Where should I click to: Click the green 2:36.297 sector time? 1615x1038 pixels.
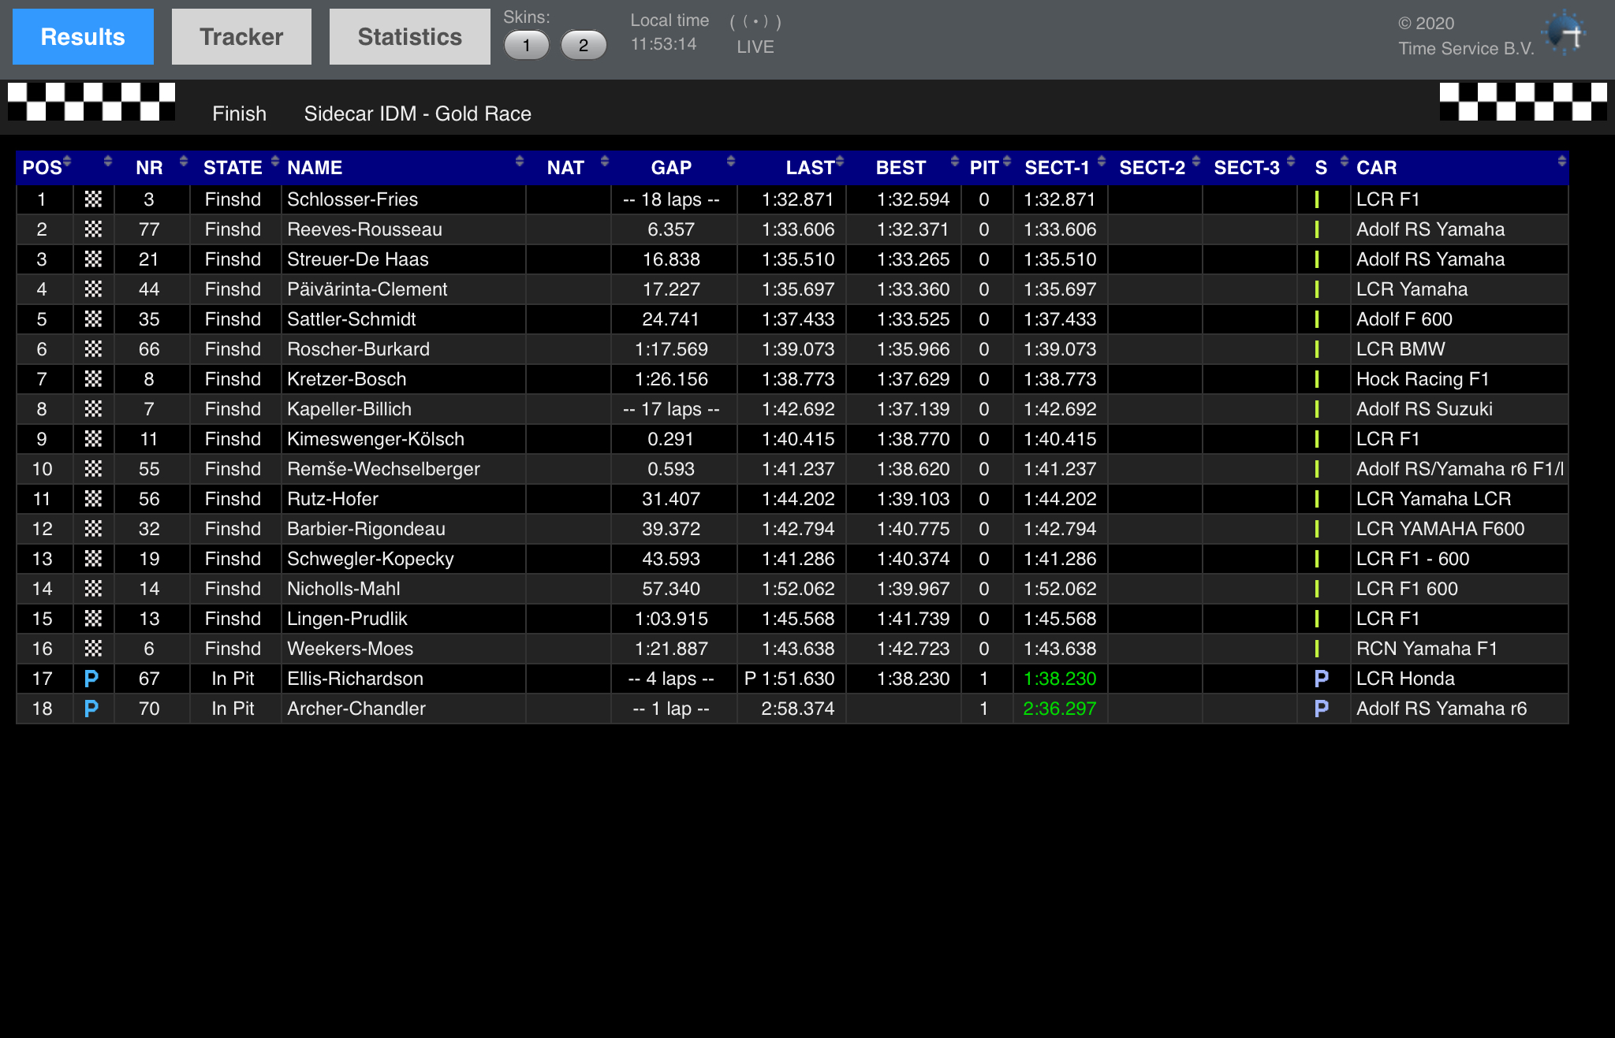1060,709
